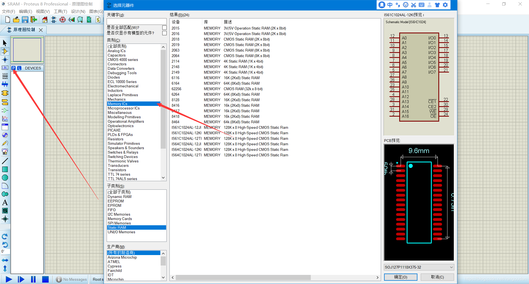Click the L library manager button
The height and width of the screenshot is (284, 529).
tap(19, 68)
